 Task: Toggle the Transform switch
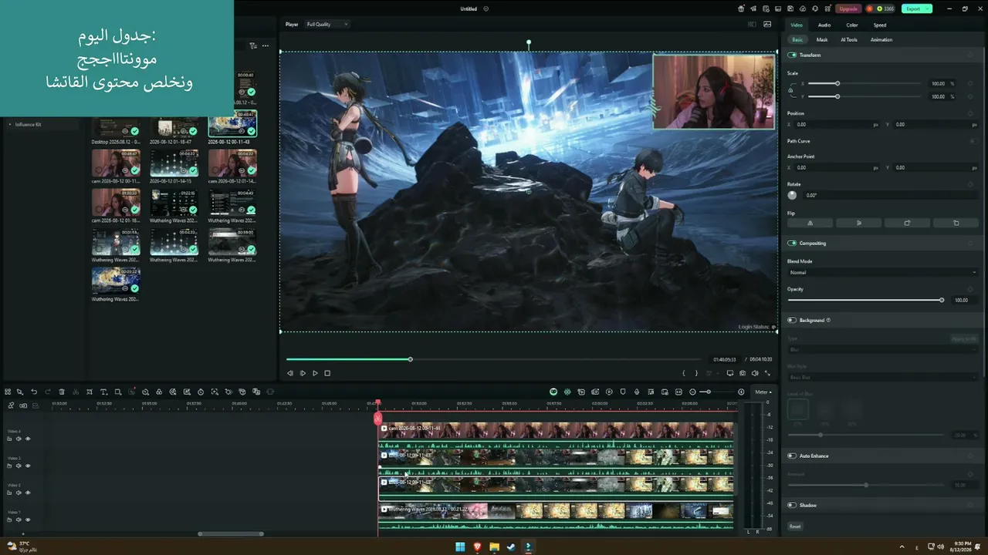coord(792,55)
